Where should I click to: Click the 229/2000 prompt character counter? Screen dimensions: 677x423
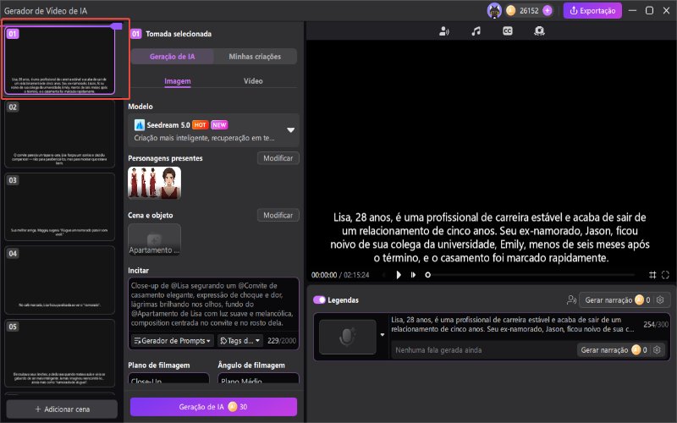pos(282,341)
